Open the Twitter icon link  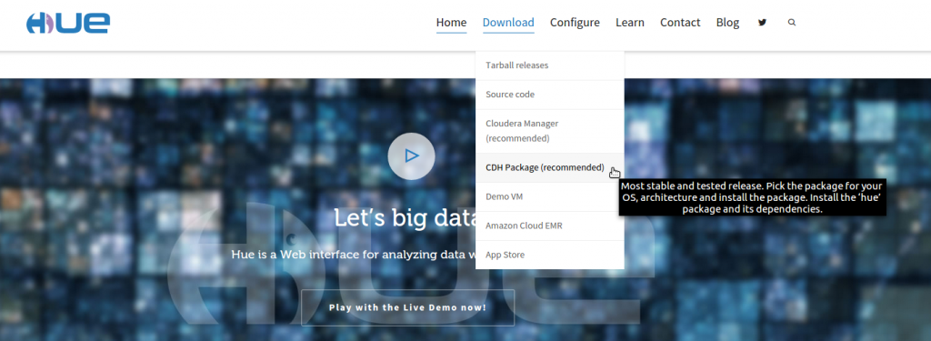coord(763,23)
